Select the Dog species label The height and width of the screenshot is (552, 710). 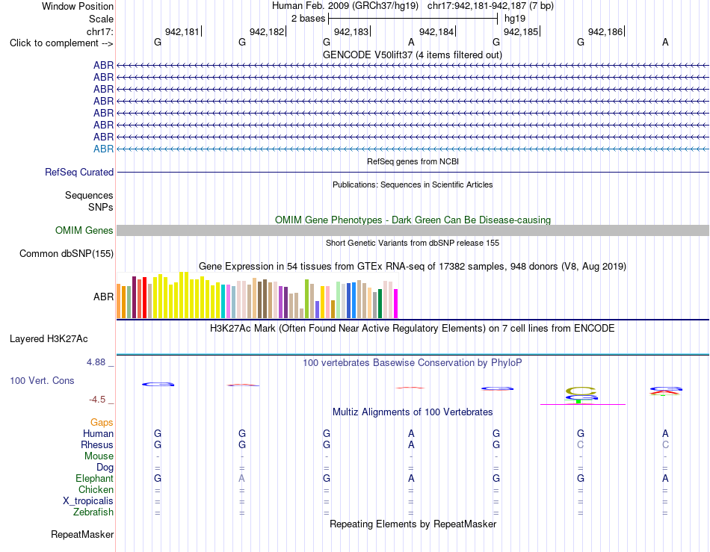pos(105,467)
